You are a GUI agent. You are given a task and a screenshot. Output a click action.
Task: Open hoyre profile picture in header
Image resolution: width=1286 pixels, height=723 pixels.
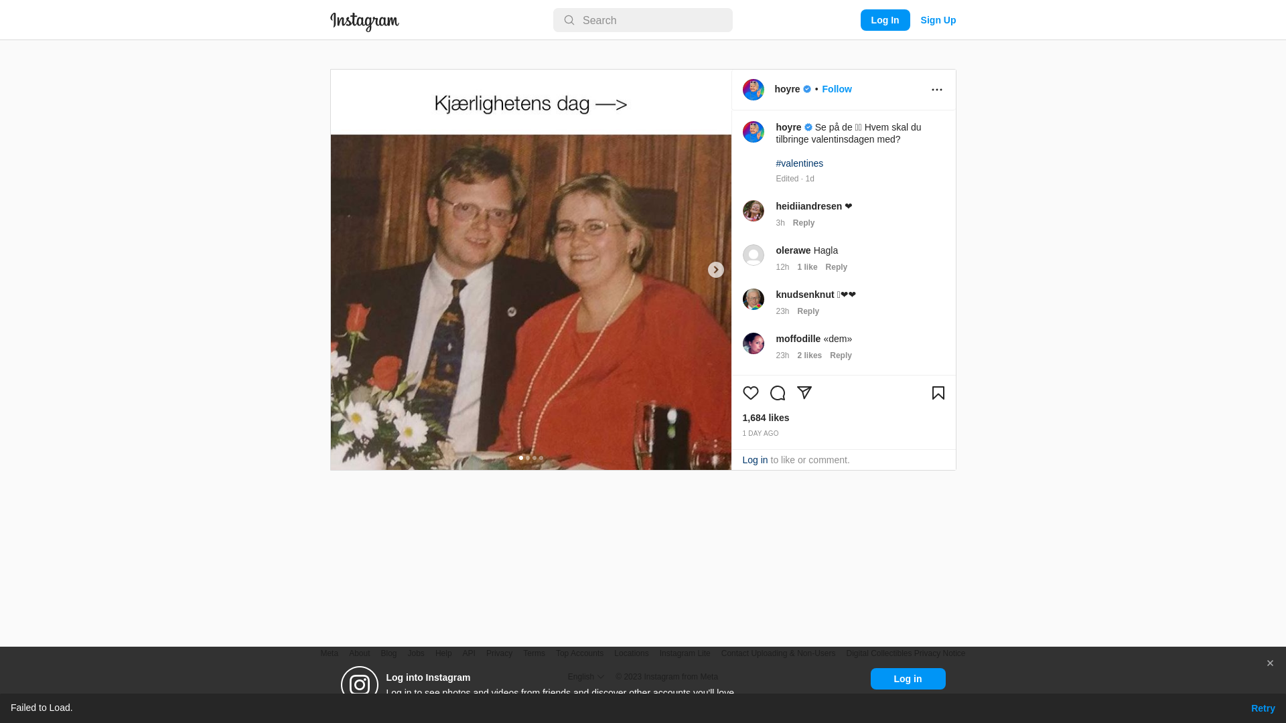click(x=753, y=90)
